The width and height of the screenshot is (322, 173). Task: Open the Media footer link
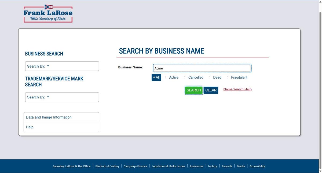pyautogui.click(x=241, y=166)
